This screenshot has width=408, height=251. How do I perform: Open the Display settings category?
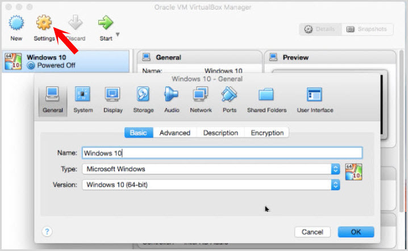[x=113, y=101]
